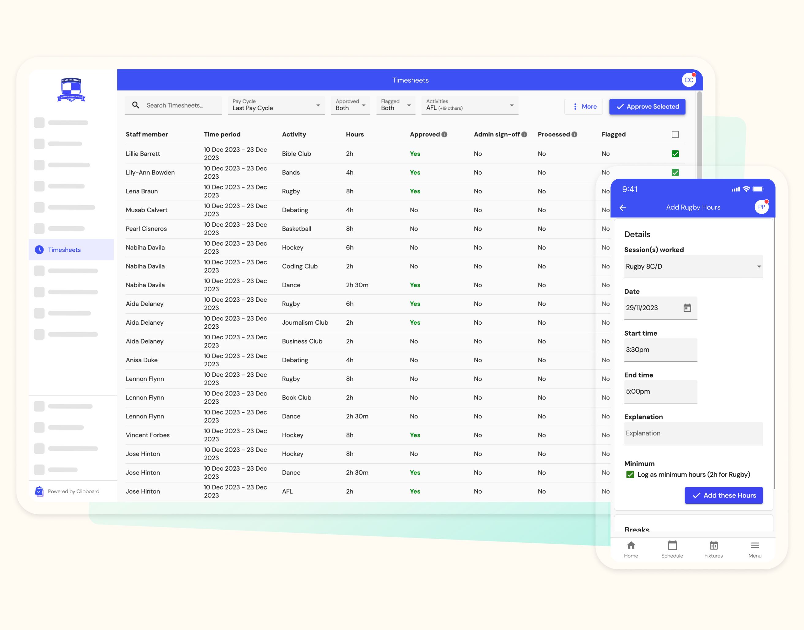This screenshot has height=630, width=804.
Task: Click inside the Explanation text field
Action: click(693, 433)
